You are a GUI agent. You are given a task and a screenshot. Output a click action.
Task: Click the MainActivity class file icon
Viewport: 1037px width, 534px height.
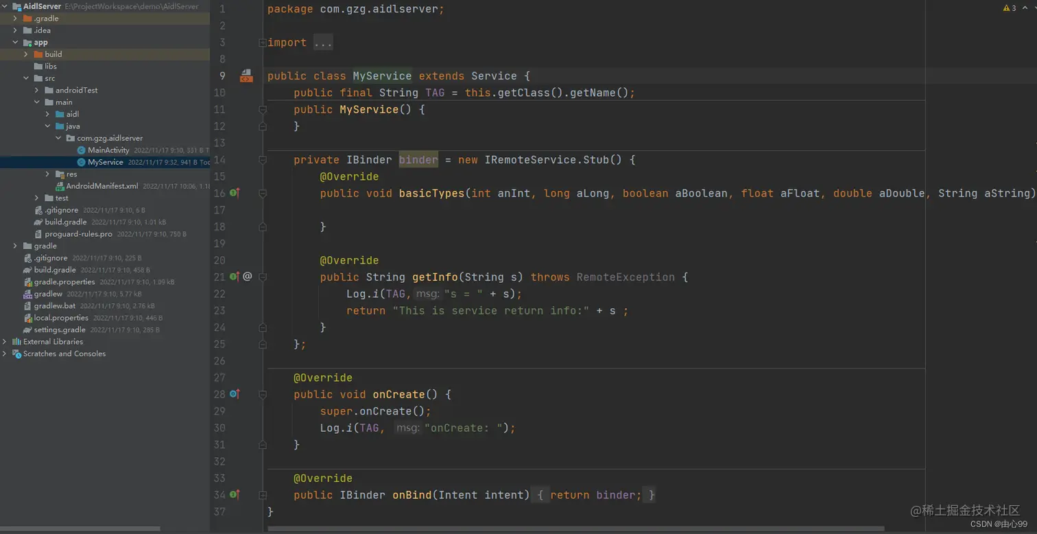point(81,150)
